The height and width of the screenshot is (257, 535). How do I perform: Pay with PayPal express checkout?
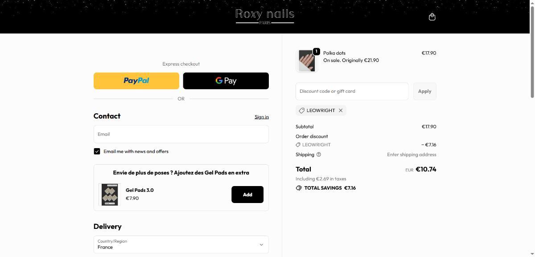[x=136, y=81]
